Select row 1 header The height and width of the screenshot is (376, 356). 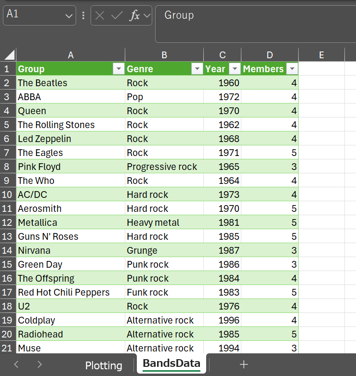tap(8, 69)
